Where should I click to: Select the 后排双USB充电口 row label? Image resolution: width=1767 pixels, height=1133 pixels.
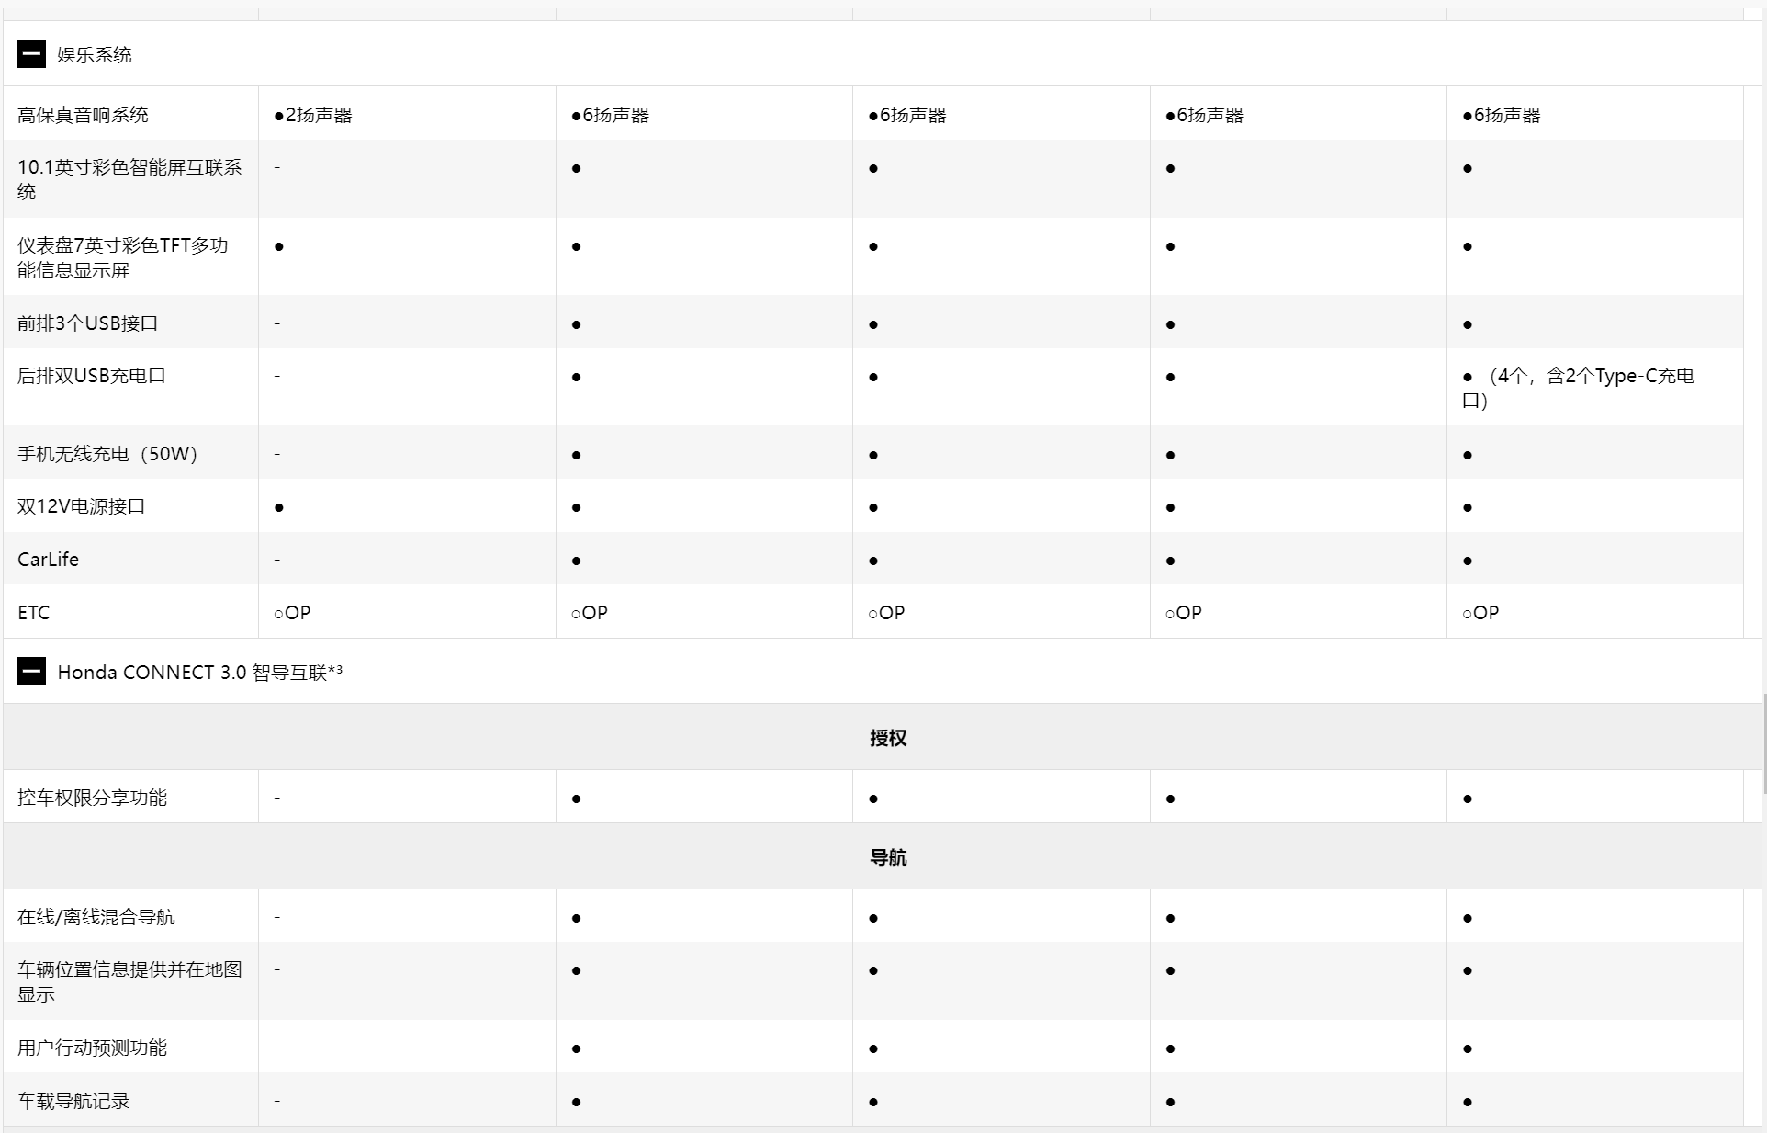(92, 376)
